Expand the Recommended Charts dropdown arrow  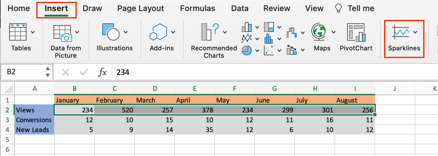tap(225, 32)
